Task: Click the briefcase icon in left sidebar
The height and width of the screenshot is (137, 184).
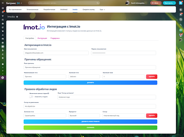Action: [x=3, y=24]
